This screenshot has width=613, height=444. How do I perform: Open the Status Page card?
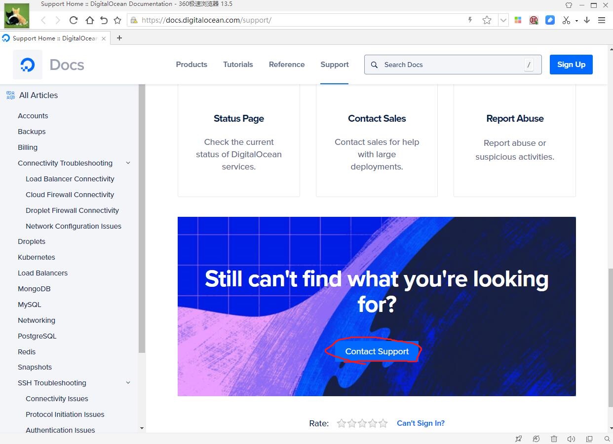pos(239,140)
